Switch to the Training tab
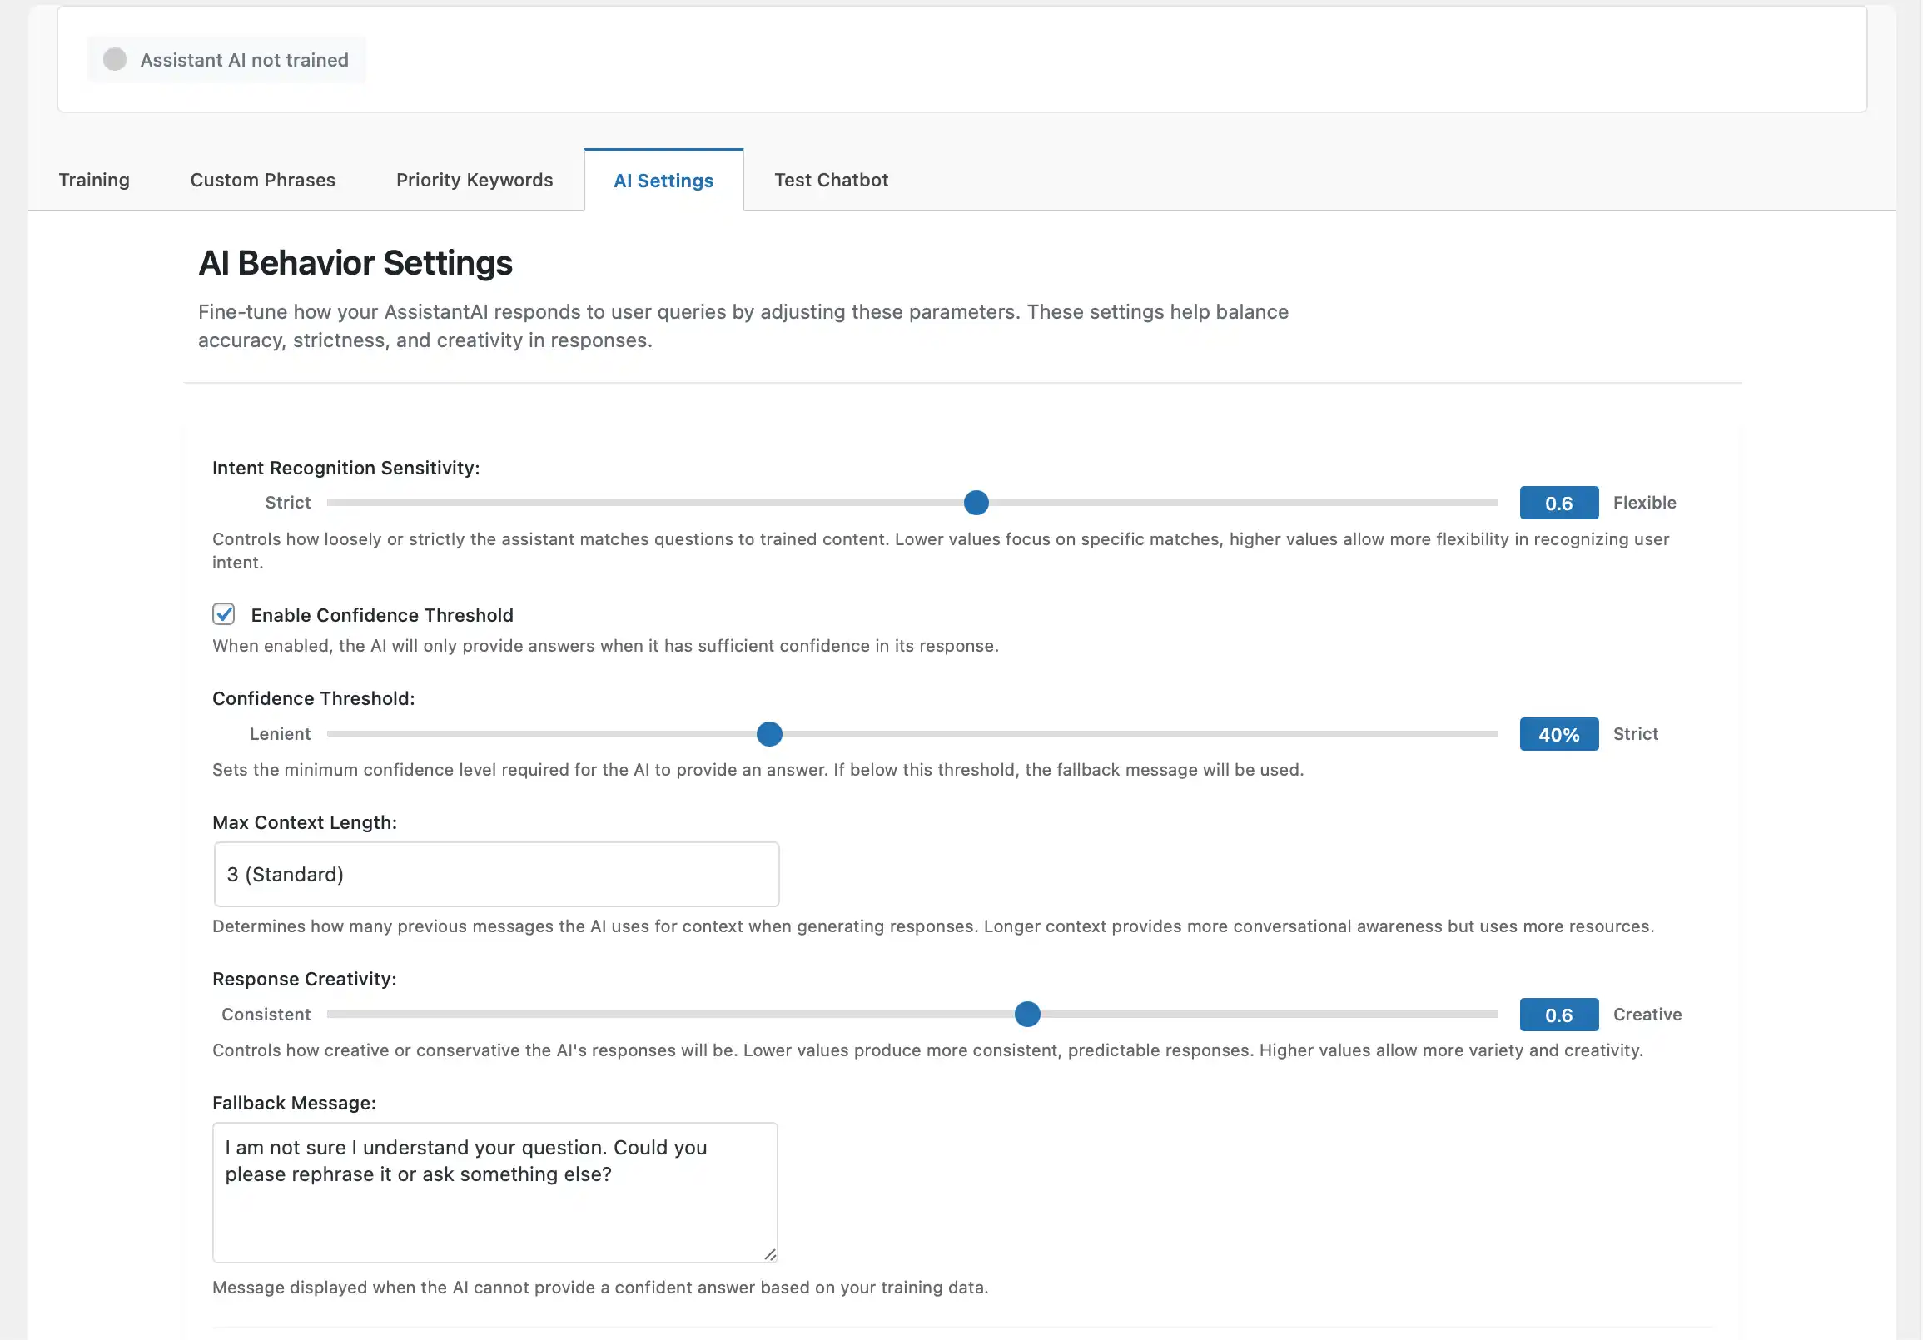This screenshot has height=1340, width=1923. point(94,180)
